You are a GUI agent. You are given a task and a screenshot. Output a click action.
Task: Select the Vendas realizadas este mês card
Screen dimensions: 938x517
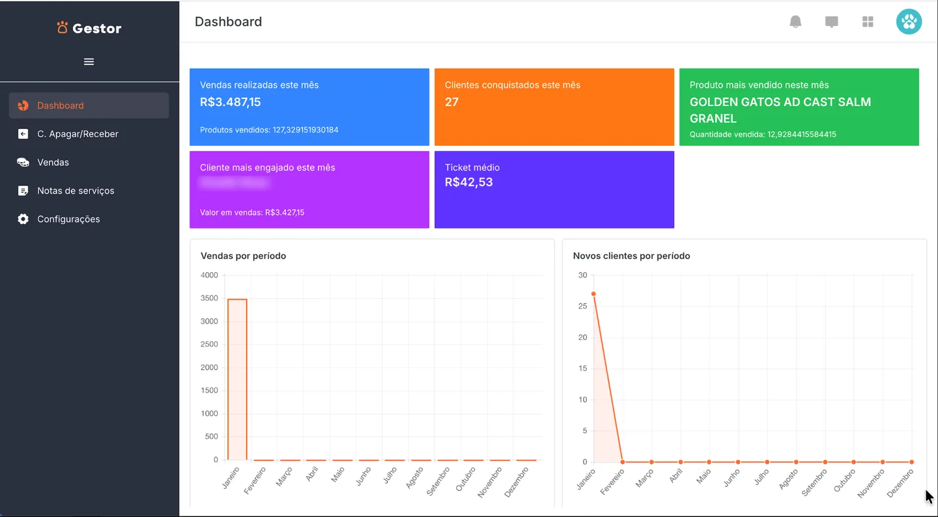[x=309, y=107]
